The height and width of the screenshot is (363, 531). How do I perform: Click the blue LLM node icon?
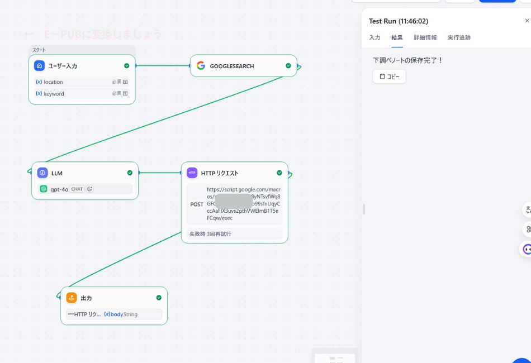click(43, 173)
